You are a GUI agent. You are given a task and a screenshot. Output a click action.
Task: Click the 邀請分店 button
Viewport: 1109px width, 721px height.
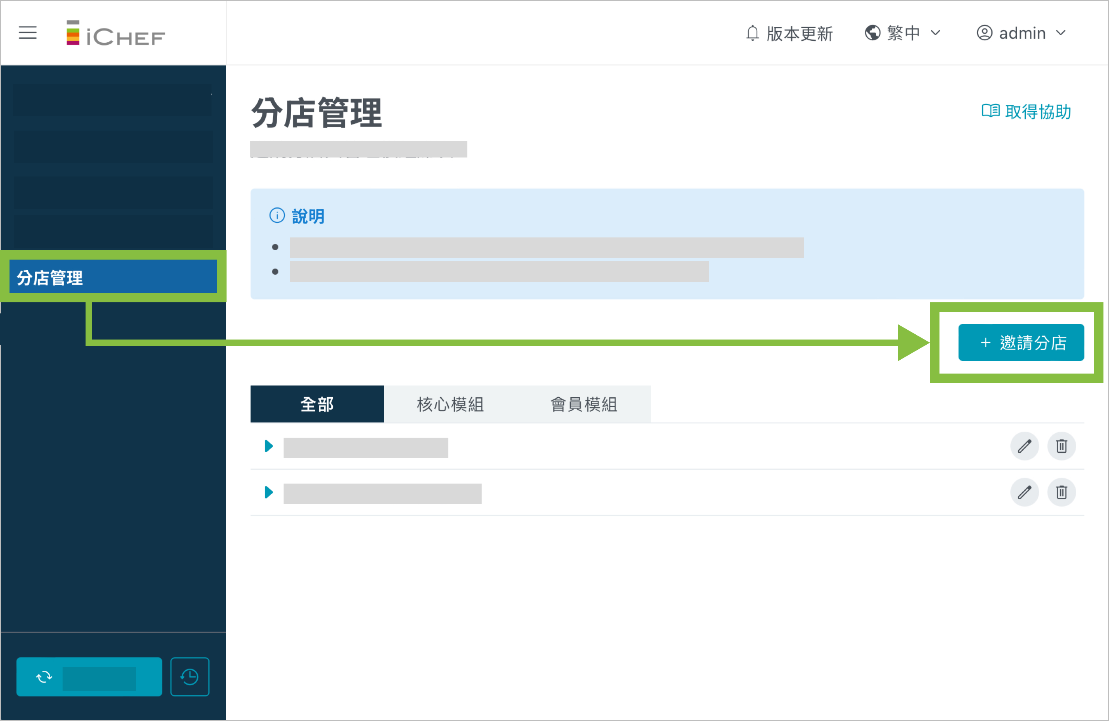[1021, 343]
